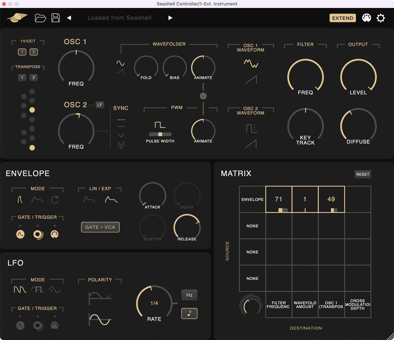Image resolution: width=394 pixels, height=340 pixels.
Task: Open the settings gear icon
Action: click(x=381, y=18)
